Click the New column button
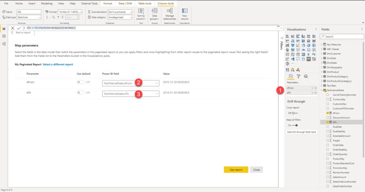Viewport: 365px width, 192px height. click(x=185, y=14)
